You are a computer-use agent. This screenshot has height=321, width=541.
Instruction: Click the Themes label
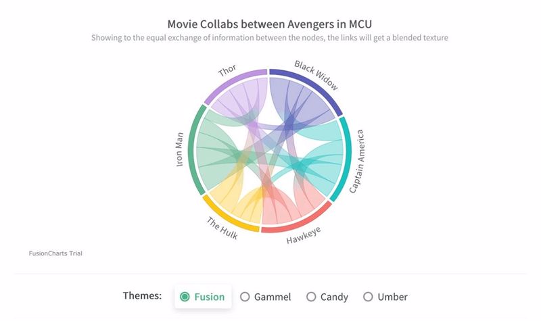point(142,295)
